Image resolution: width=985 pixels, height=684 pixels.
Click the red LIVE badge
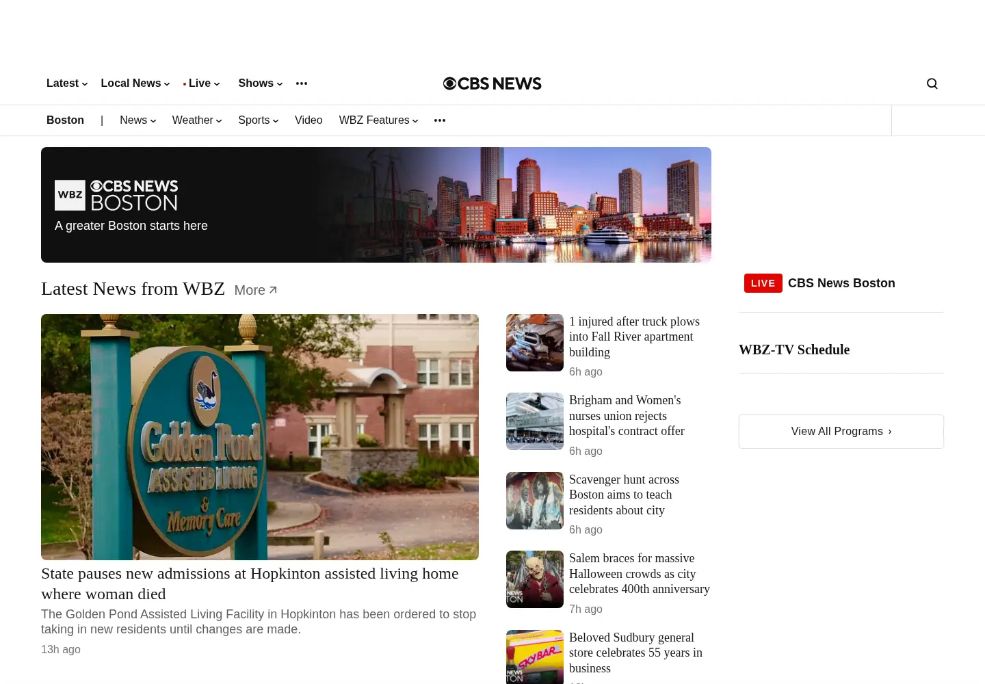point(763,283)
